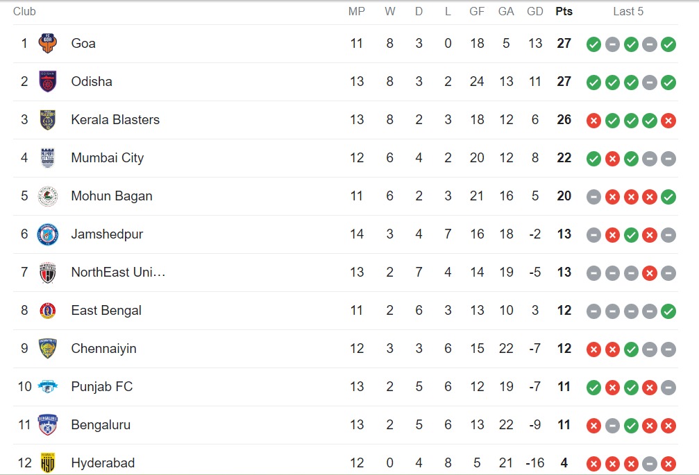Click the Last 5 column header

coord(628,12)
